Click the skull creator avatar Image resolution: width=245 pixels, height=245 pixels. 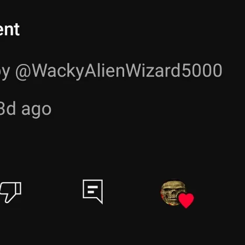point(173,192)
